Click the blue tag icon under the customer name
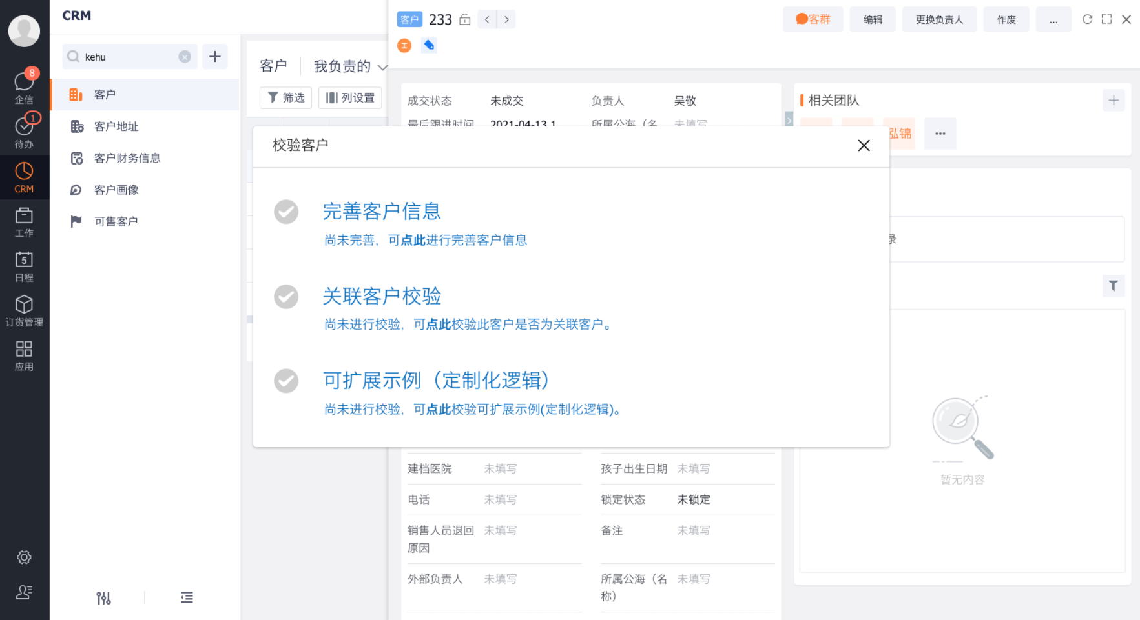 pos(429,45)
